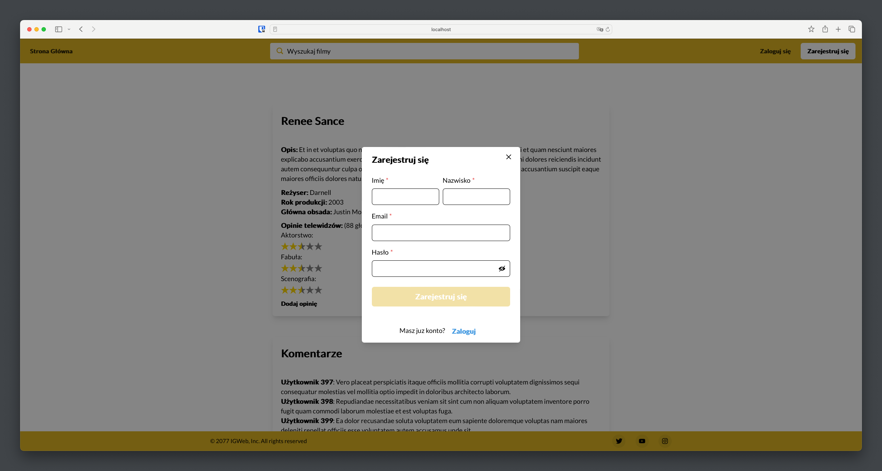The height and width of the screenshot is (471, 882).
Task: Click the Twitter icon in the footer
Action: click(x=619, y=441)
